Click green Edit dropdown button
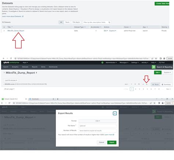174x160 pixels. (158, 72)
